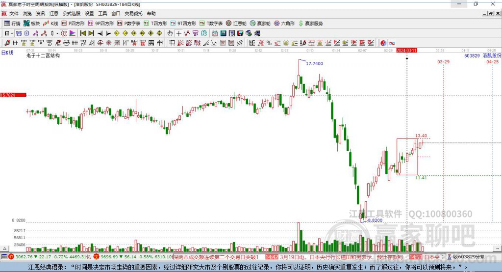Jump to first bar with skip-start icon

82,33
